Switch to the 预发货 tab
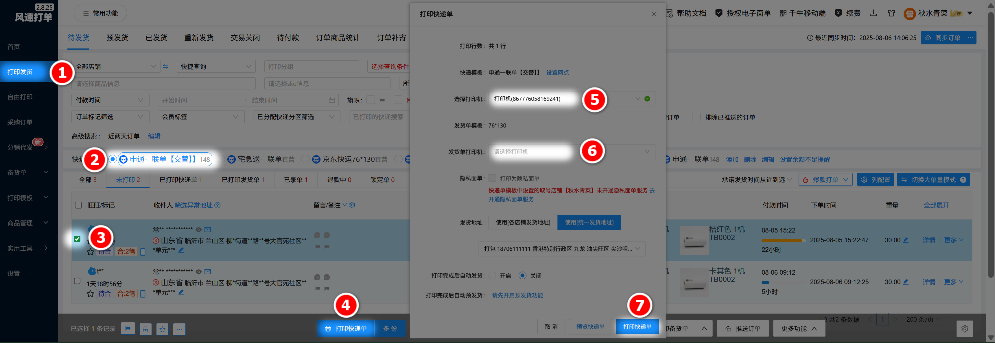 click(x=117, y=38)
